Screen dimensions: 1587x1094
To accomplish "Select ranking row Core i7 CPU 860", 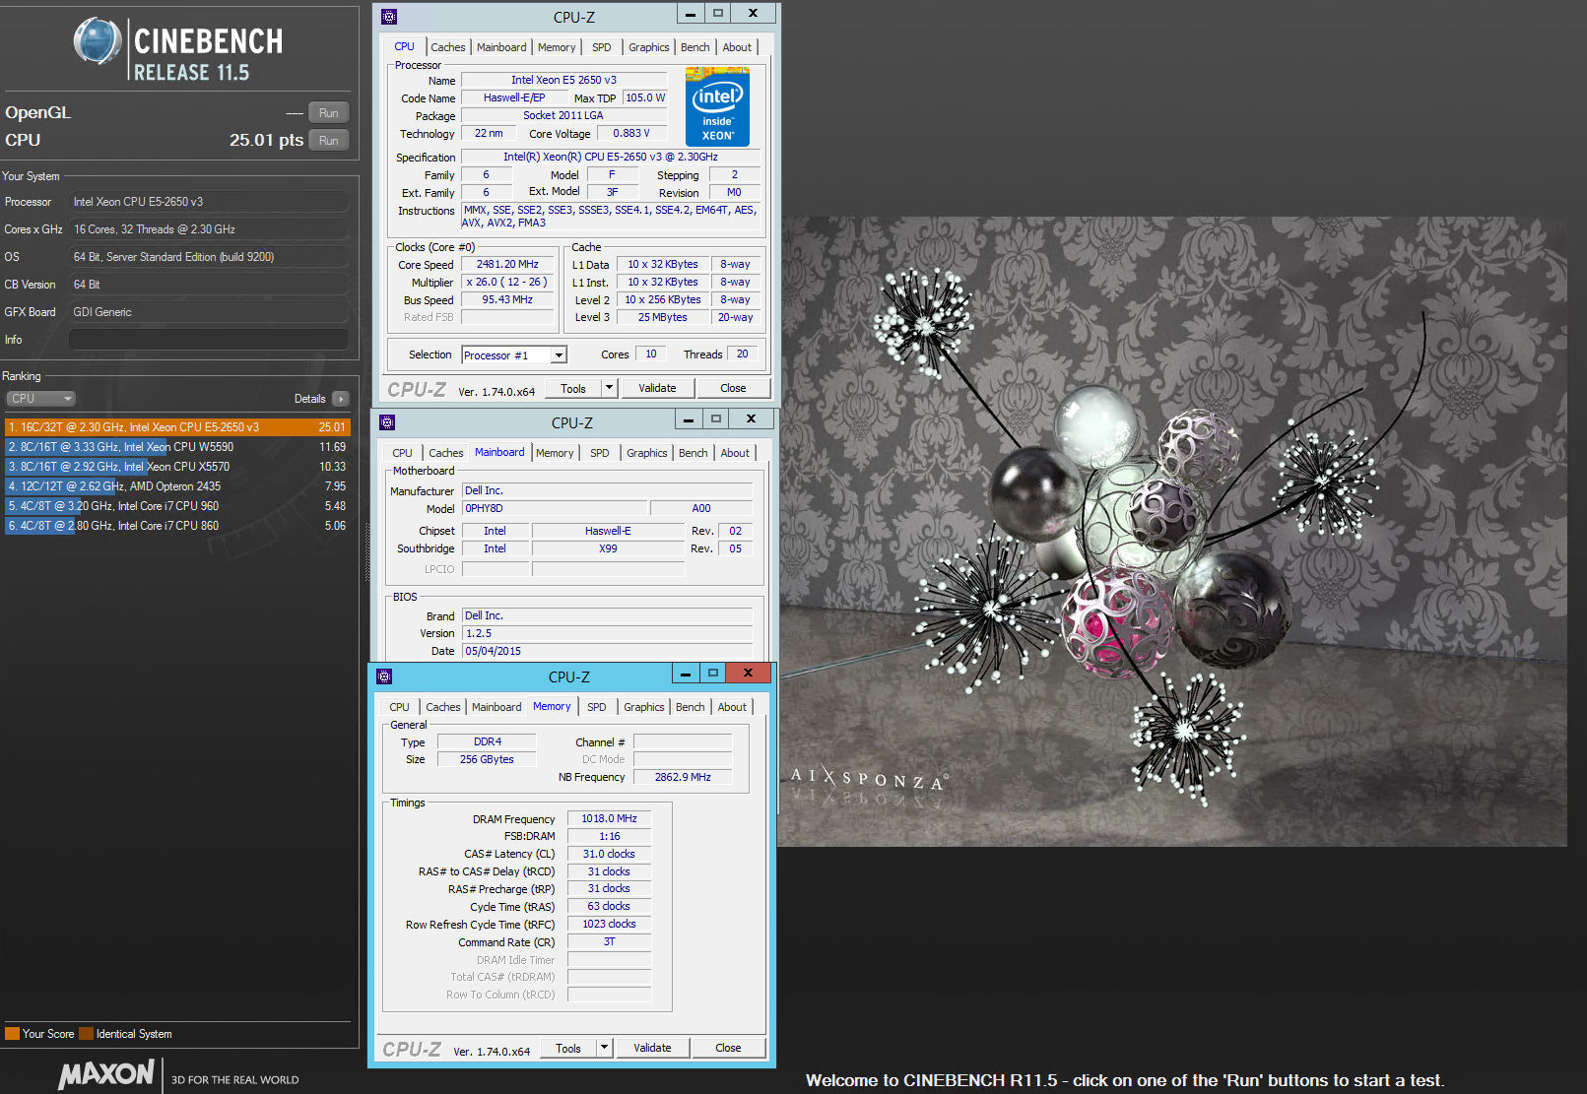I will 177,526.
